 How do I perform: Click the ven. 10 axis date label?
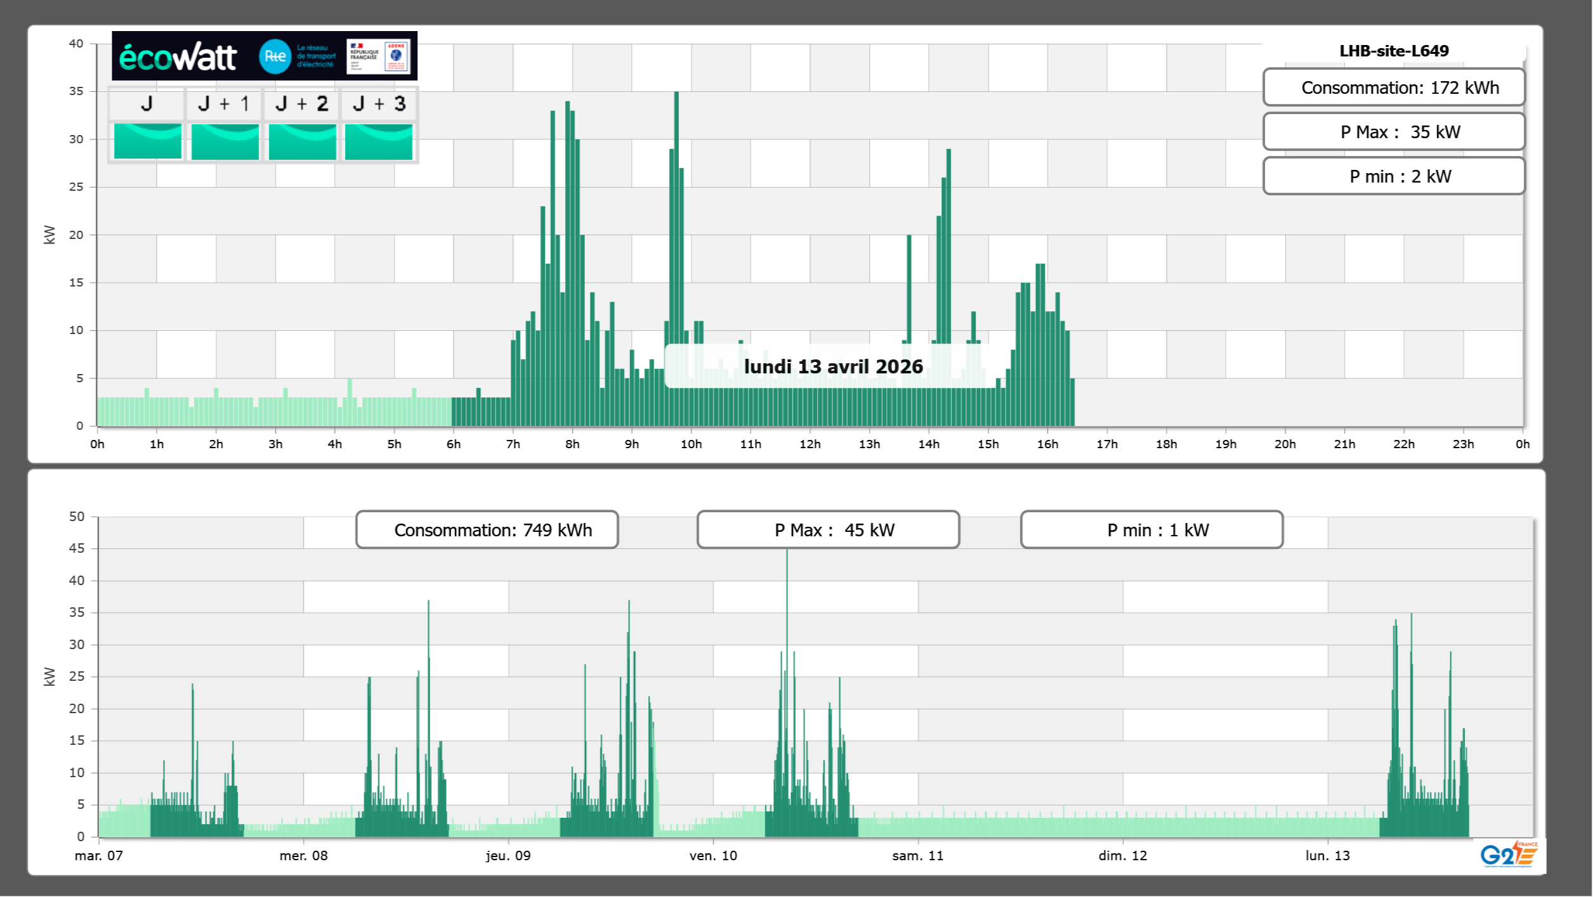713,855
